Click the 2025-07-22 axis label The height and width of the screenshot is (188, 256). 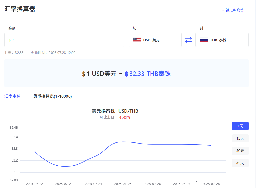[x=35, y=184]
